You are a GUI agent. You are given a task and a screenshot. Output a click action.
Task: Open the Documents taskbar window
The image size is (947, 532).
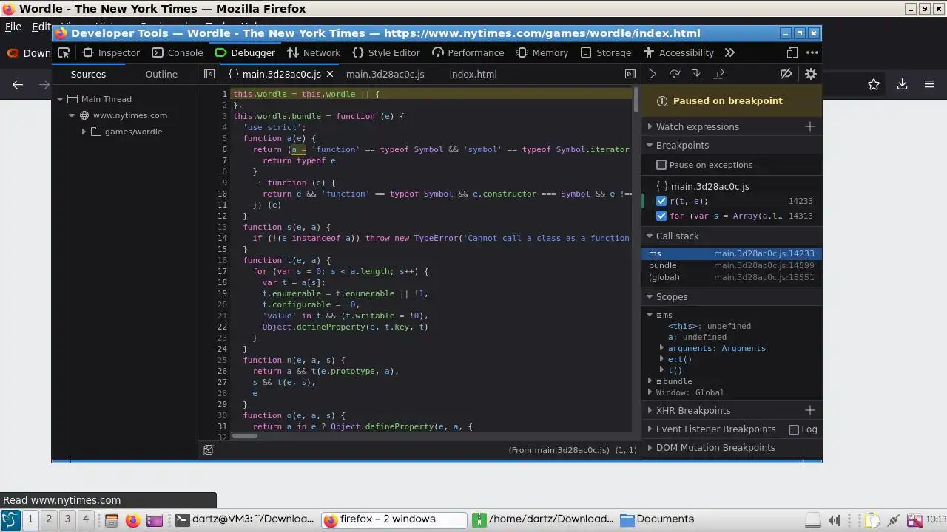(x=657, y=519)
